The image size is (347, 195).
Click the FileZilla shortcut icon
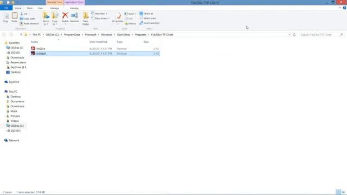tap(33, 48)
